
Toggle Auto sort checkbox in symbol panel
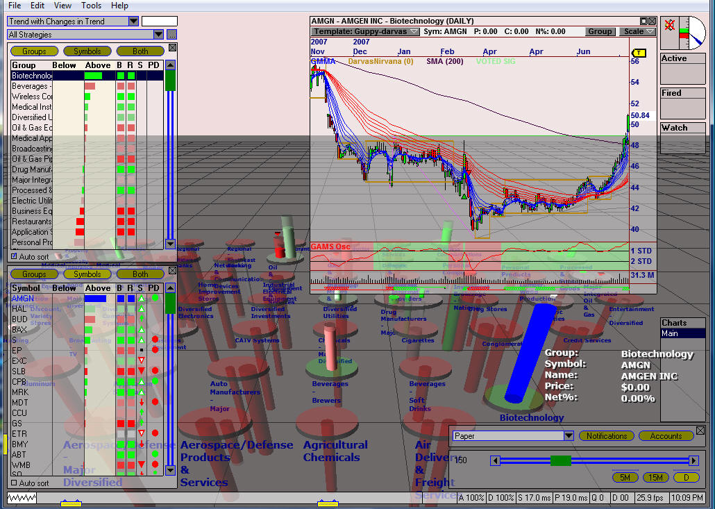coord(14,483)
